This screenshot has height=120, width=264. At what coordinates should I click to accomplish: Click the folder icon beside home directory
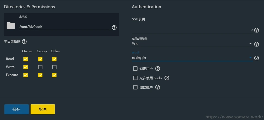coord(11,26)
